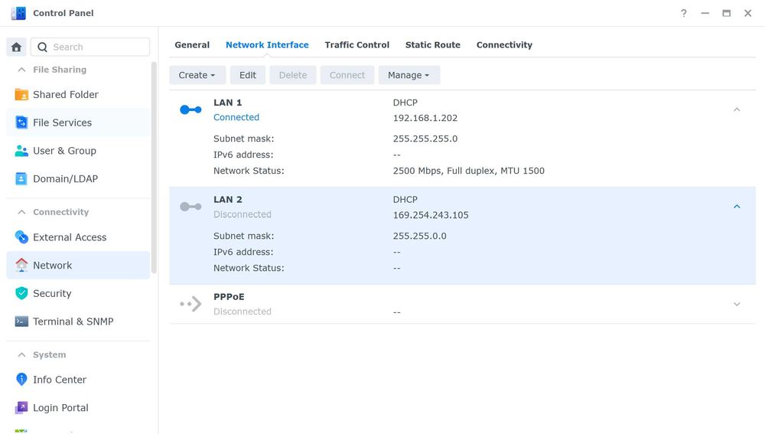The height and width of the screenshot is (434, 765).
Task: Click the Delete button
Action: [x=293, y=75]
